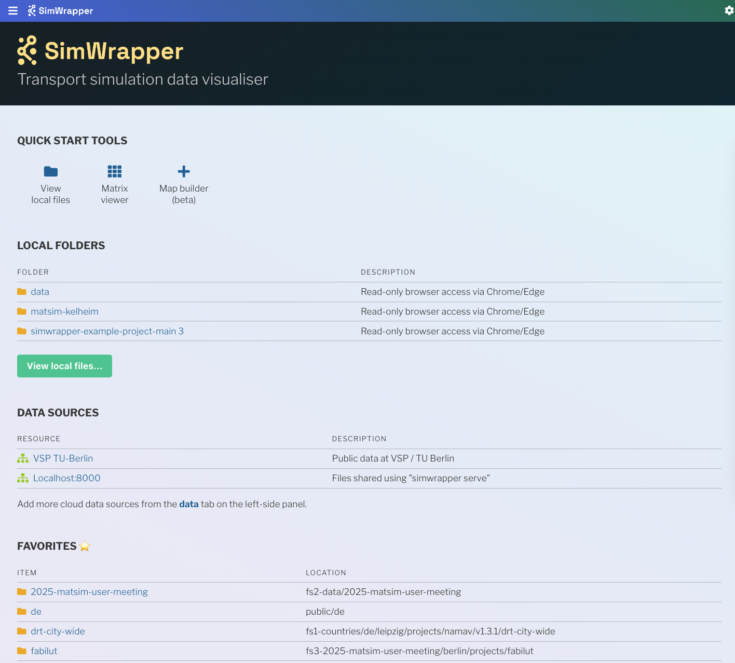Click 'fs2-data/2025-matsim-user-meeting' location

point(383,592)
